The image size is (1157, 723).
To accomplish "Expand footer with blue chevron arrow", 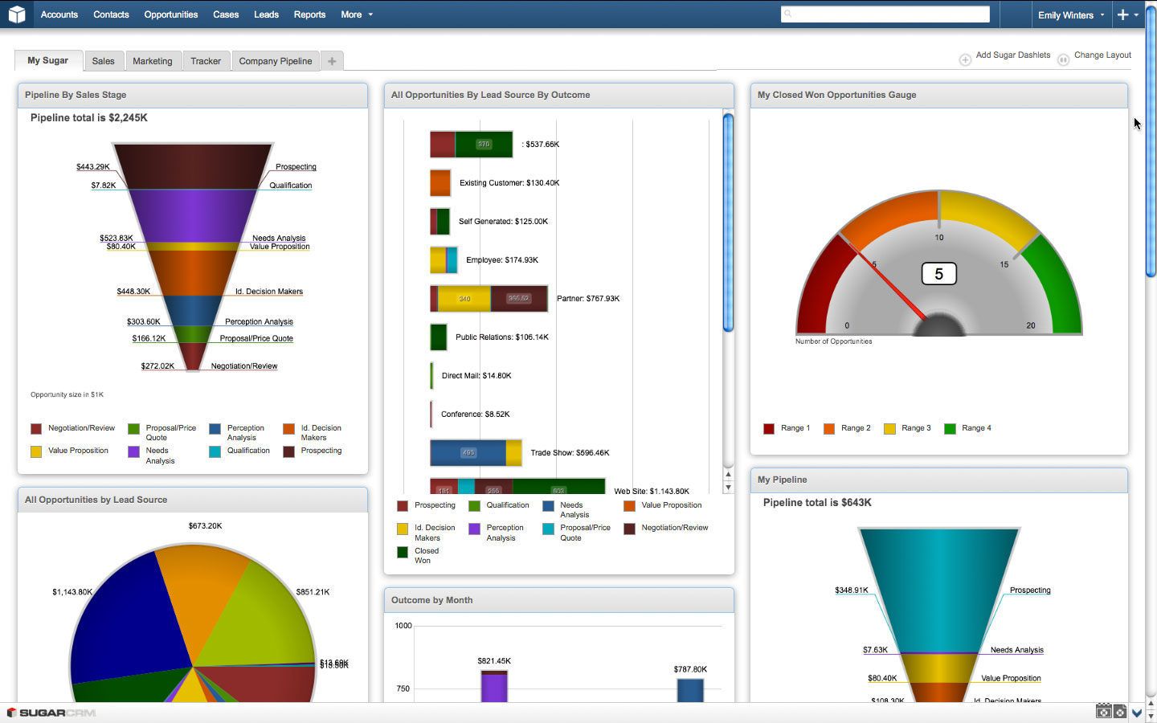I will coord(1137,713).
